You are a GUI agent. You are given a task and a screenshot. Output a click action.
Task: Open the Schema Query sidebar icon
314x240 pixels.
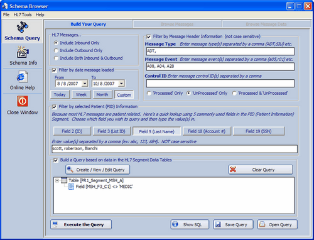22,27
